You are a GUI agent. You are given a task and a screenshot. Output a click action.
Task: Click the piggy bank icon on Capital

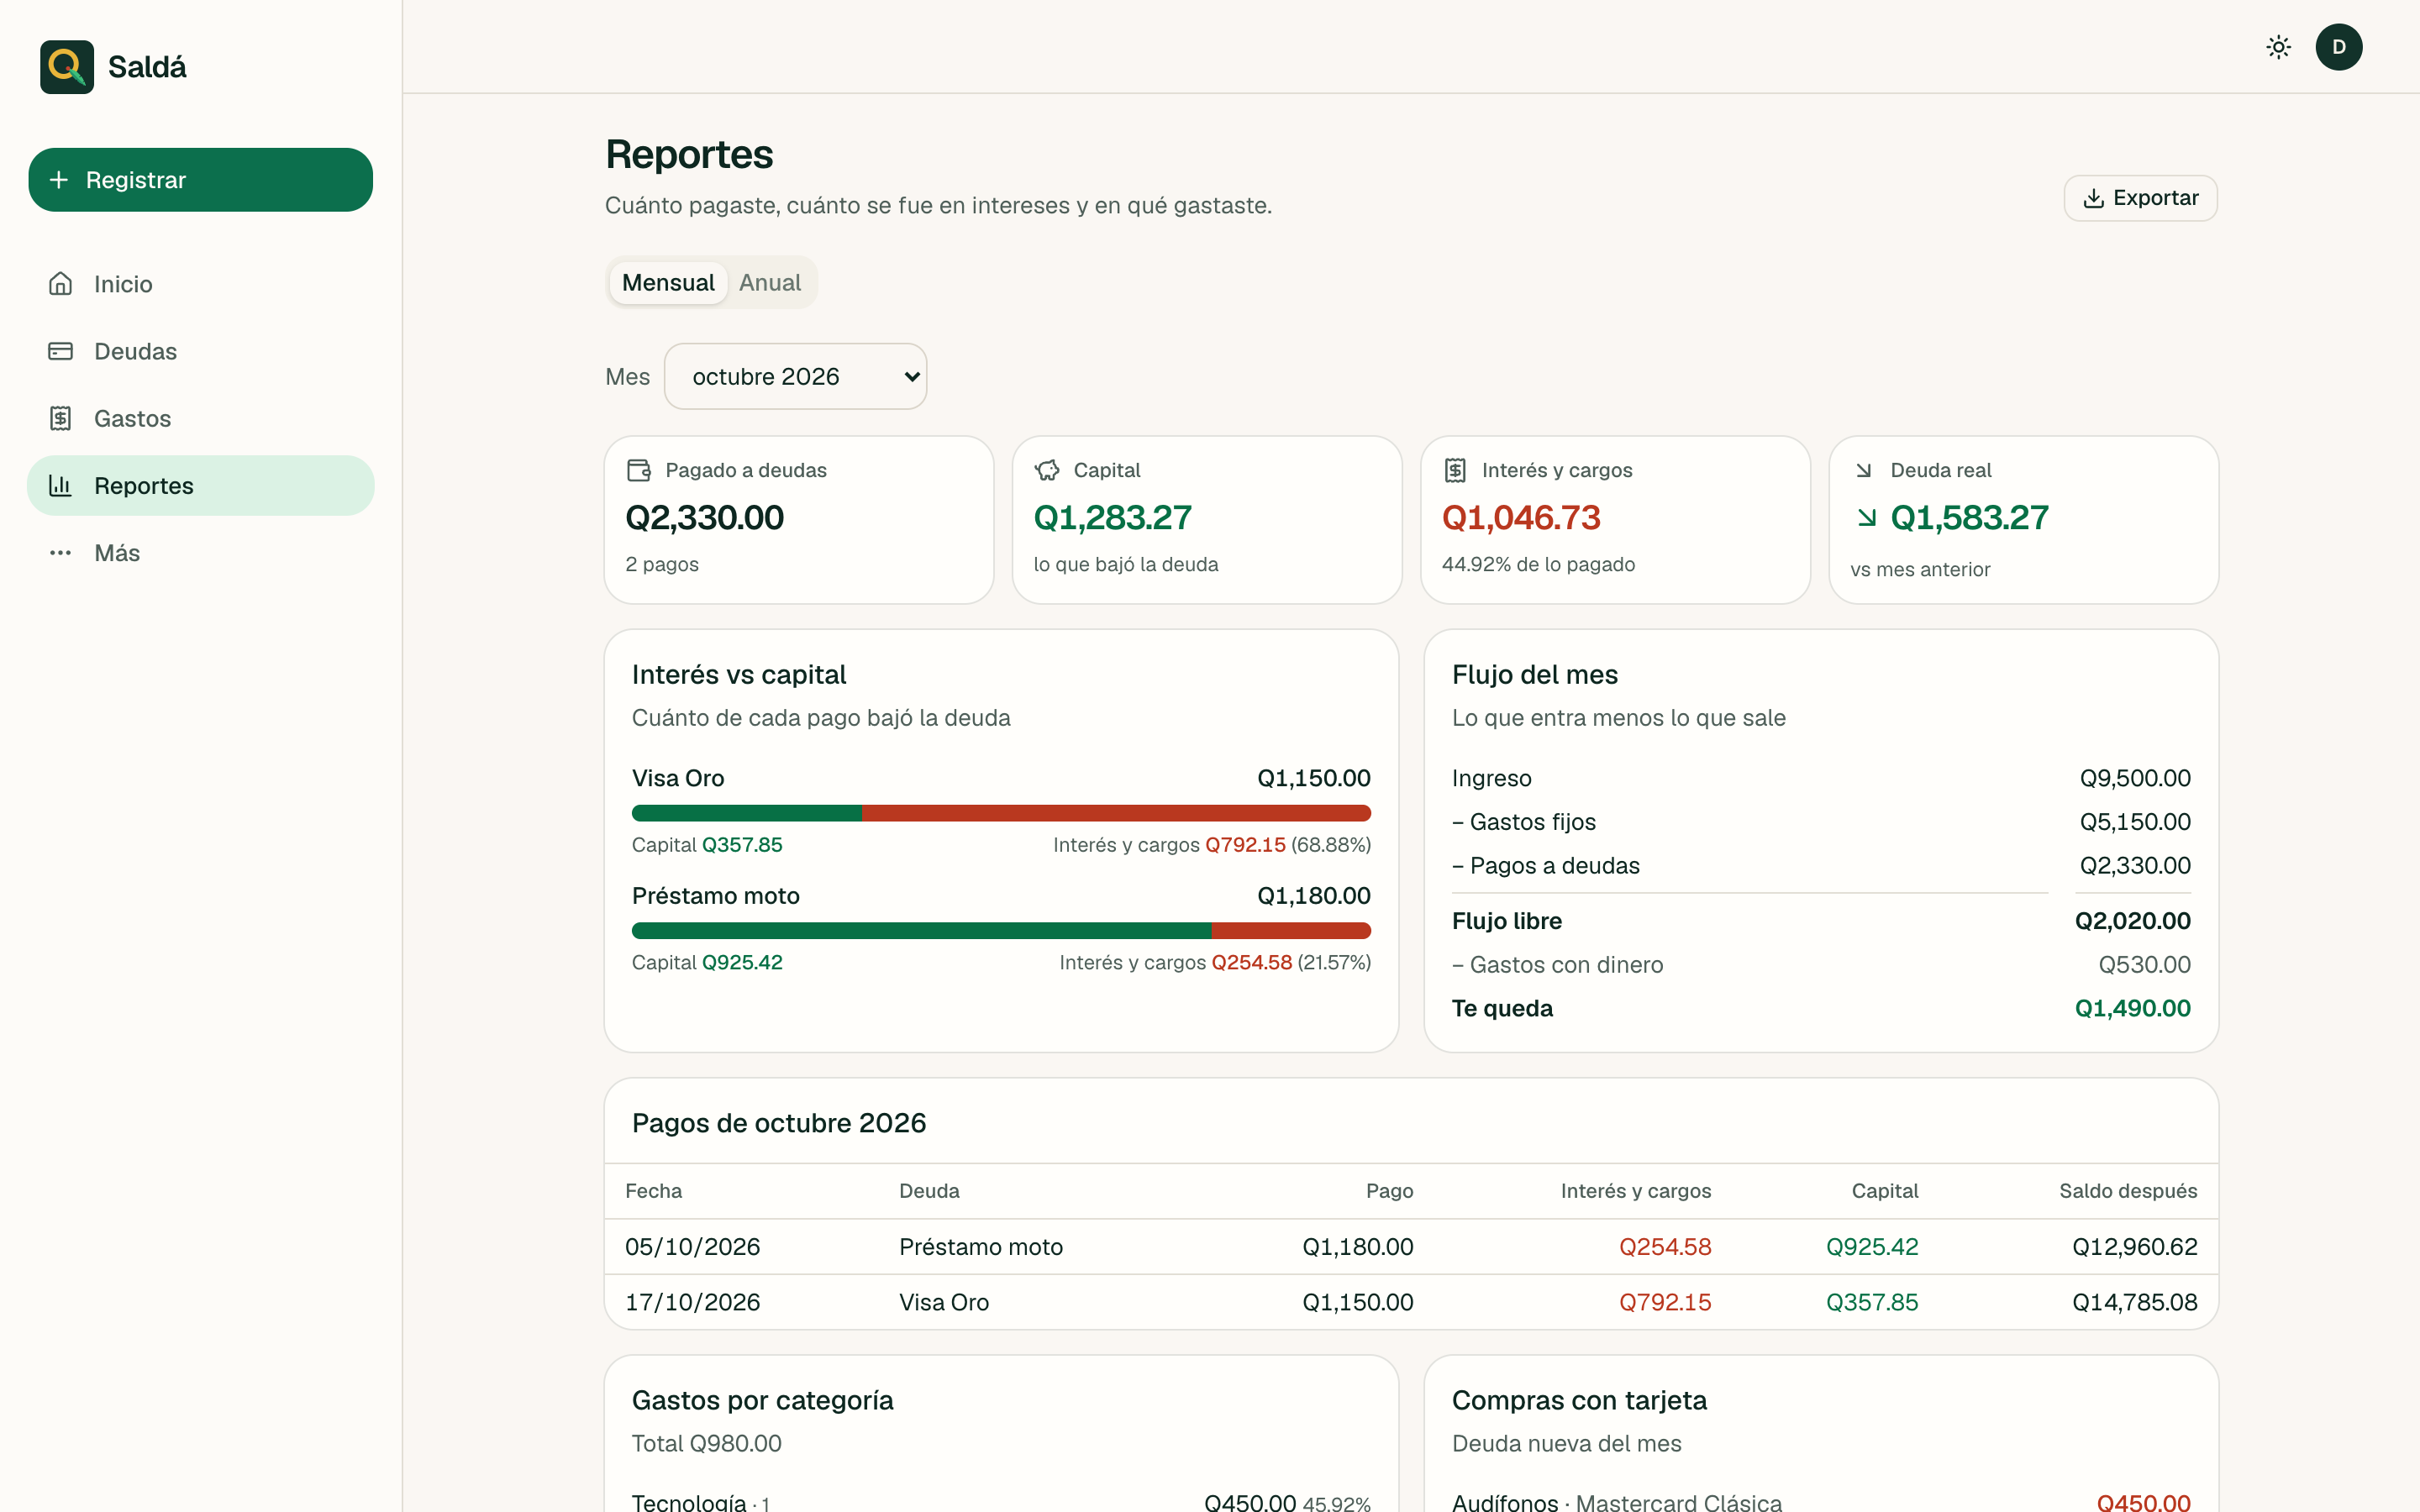tap(1047, 470)
